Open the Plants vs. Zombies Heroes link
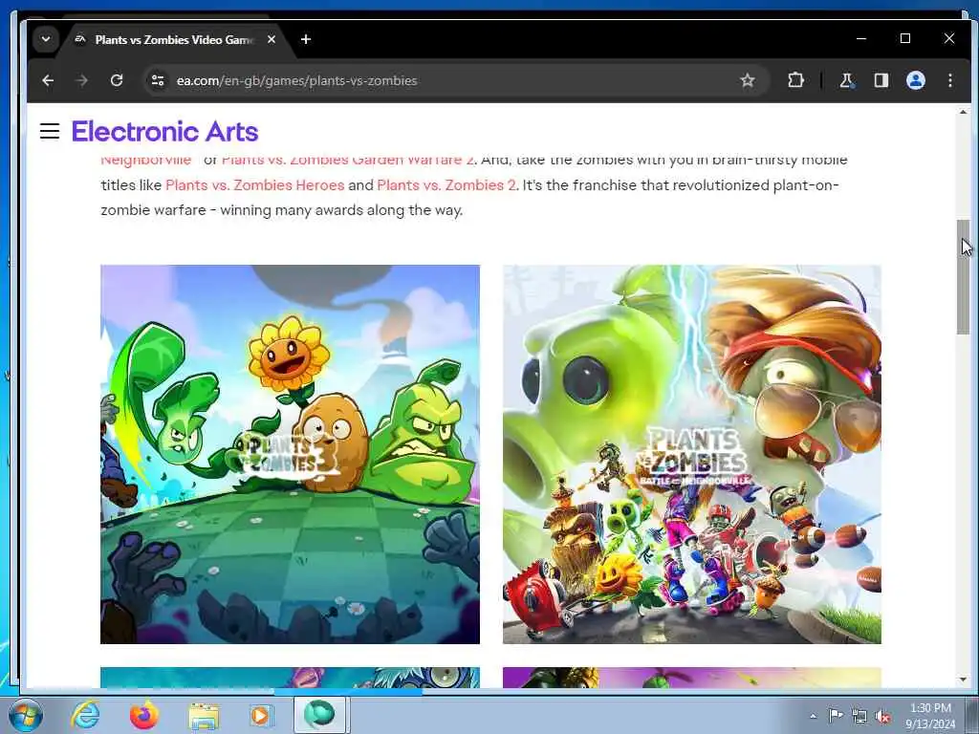 (x=254, y=185)
